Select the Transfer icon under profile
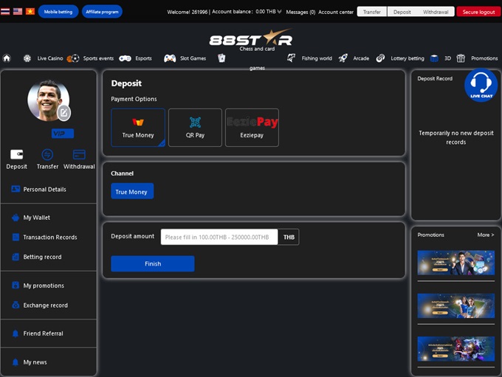The height and width of the screenshot is (377, 502). (47, 155)
